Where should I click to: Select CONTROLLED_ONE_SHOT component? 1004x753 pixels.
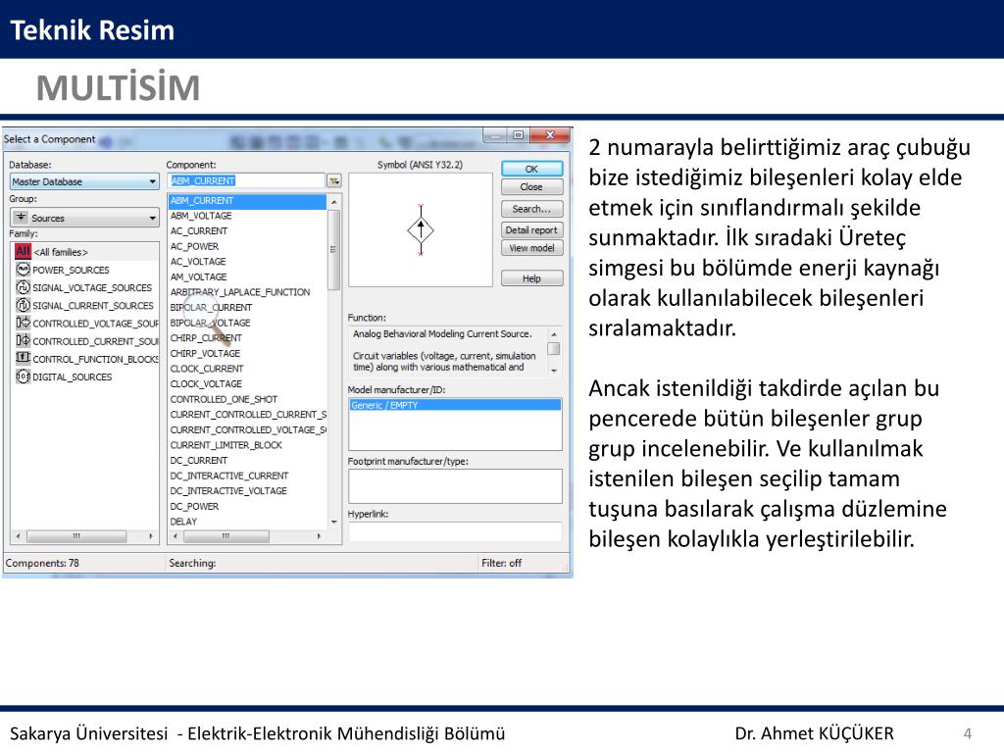[247, 400]
